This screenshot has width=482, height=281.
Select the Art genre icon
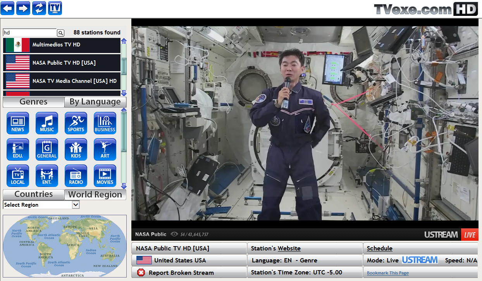105,149
